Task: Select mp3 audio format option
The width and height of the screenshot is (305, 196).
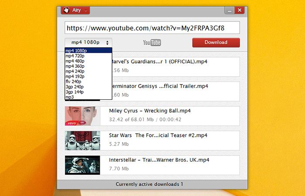Action: click(88, 97)
